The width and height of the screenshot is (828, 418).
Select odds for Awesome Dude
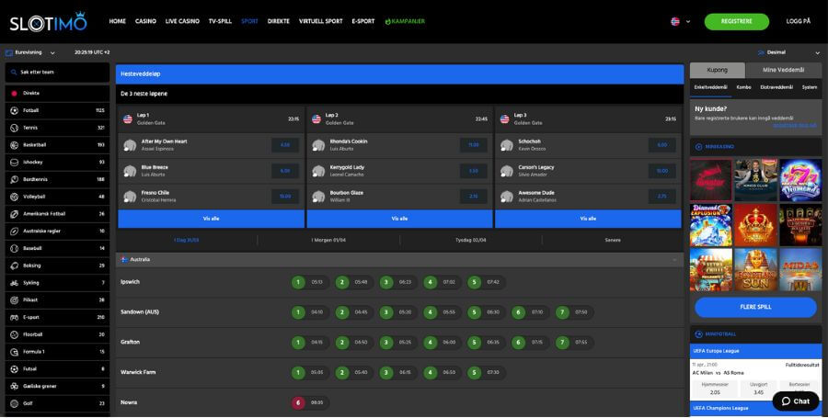[661, 197]
